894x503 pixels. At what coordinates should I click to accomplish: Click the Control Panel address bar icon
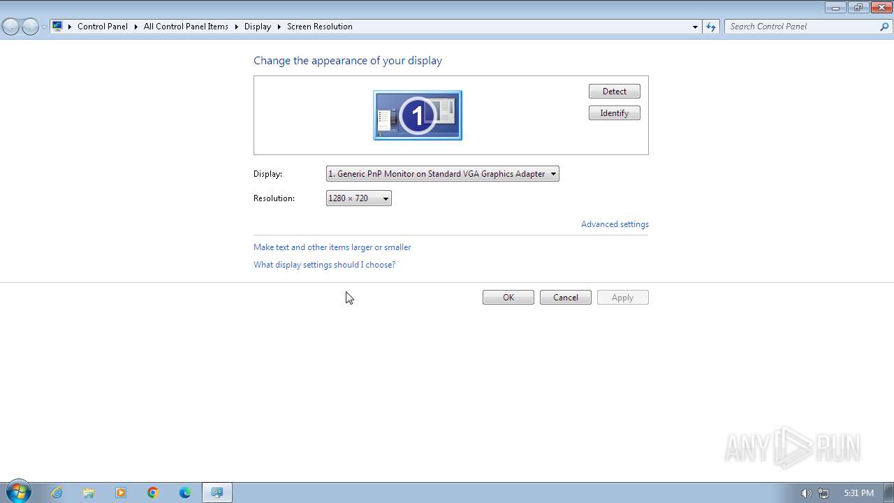coord(57,27)
